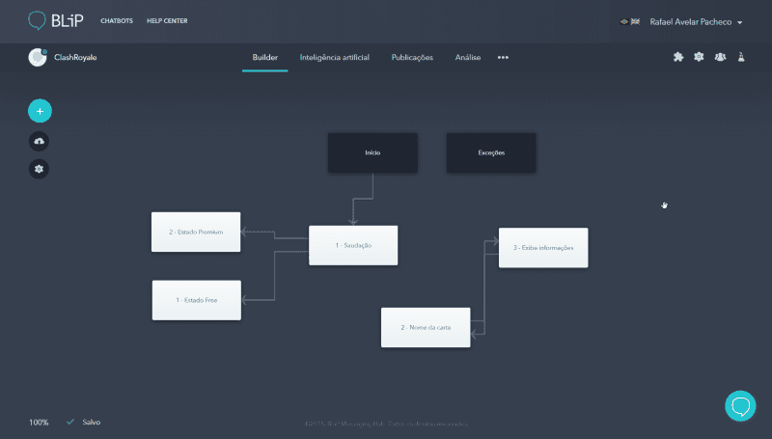This screenshot has height=439, width=772.
Task: Switch to Inteligência artificial tab
Action: (334, 58)
